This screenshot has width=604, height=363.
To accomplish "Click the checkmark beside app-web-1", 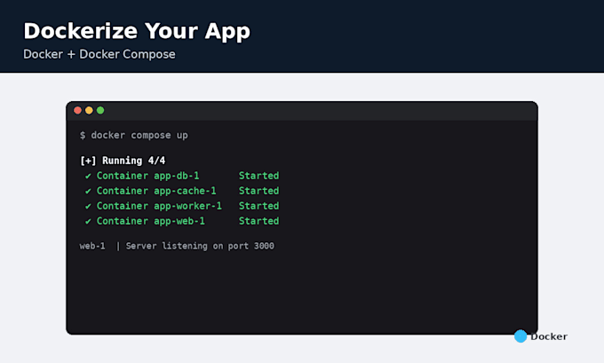I will pos(88,221).
